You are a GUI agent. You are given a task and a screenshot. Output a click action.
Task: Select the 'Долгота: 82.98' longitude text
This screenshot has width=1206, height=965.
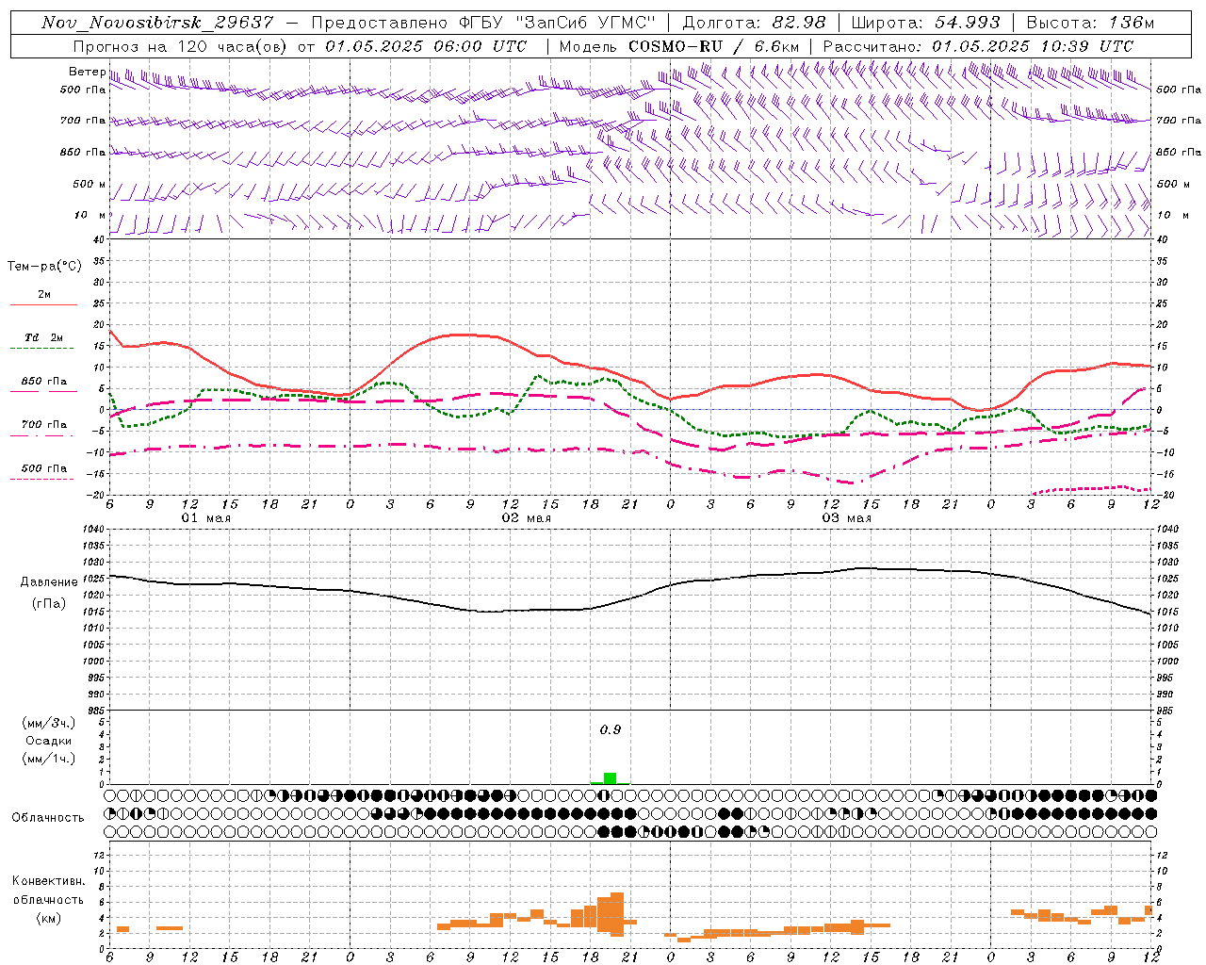pos(754,23)
